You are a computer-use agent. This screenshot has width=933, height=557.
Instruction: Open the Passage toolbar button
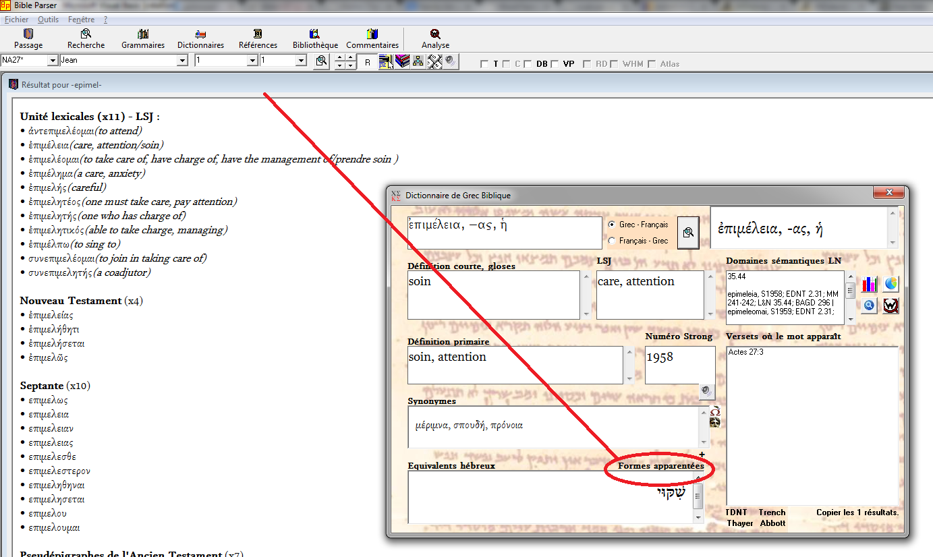tap(28, 39)
